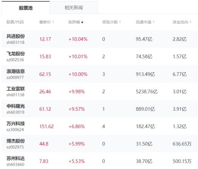Viewport: 198px width, 169px height.
Task: Click fund flow 500.15万
Action: point(182,161)
